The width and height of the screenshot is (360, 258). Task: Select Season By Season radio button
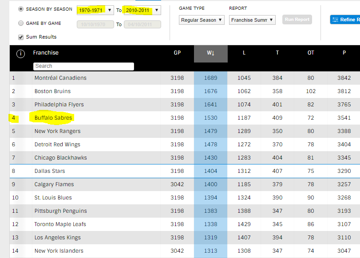click(21, 9)
